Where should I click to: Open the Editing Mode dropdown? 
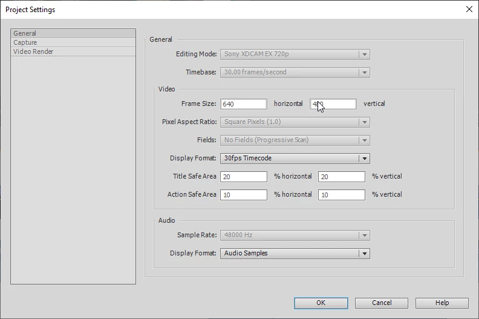[x=295, y=54]
